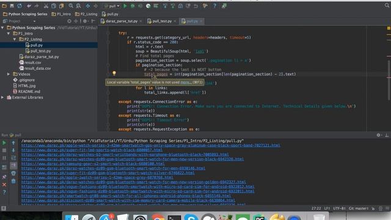Rerun script with Run panel green play icon
391x220 pixels.
tap(4, 143)
